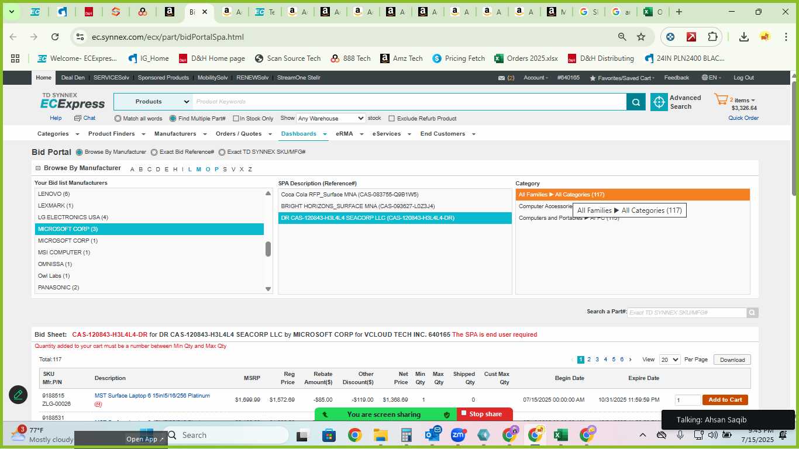Screen dimensions: 799x449
Task: Click the Chat icon link
Action: pyautogui.click(x=85, y=118)
